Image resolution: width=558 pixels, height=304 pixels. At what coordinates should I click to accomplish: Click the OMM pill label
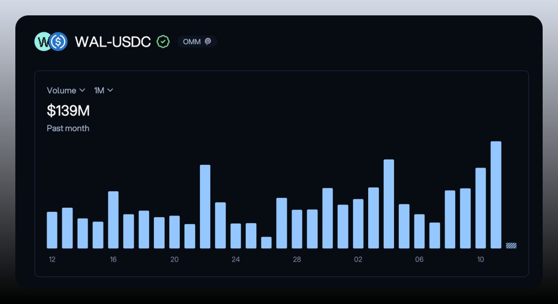click(192, 41)
